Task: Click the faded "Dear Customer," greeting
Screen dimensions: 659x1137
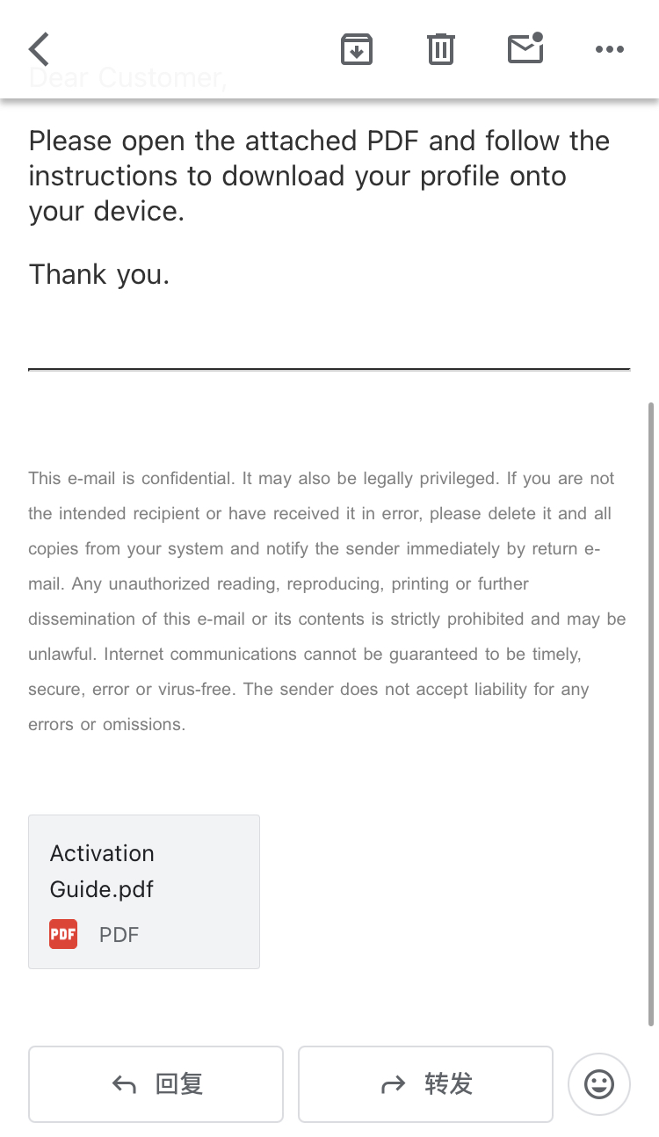Action: pyautogui.click(x=128, y=78)
